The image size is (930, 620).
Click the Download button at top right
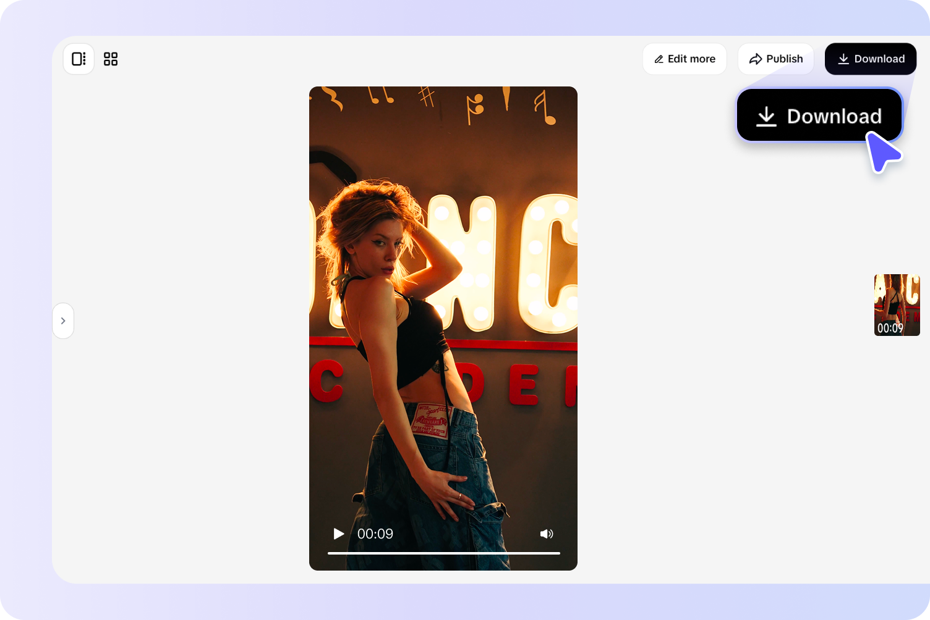[x=871, y=59]
